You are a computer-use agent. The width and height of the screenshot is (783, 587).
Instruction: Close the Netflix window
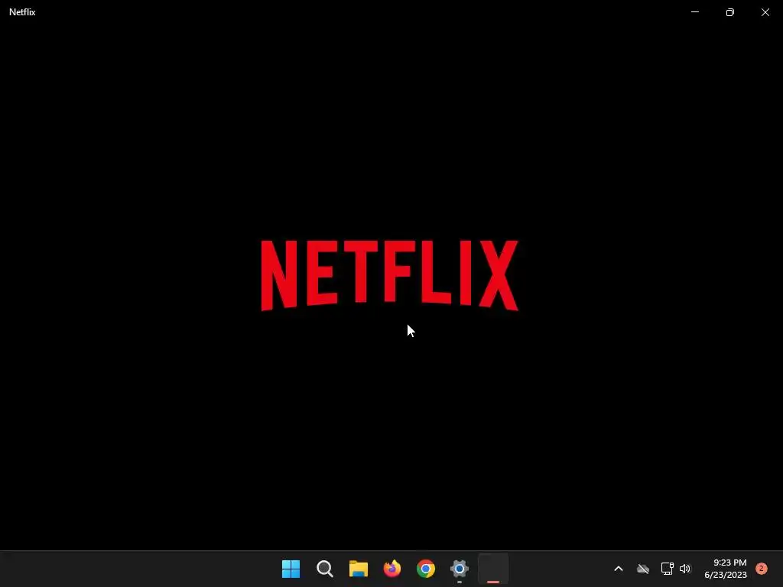click(765, 12)
